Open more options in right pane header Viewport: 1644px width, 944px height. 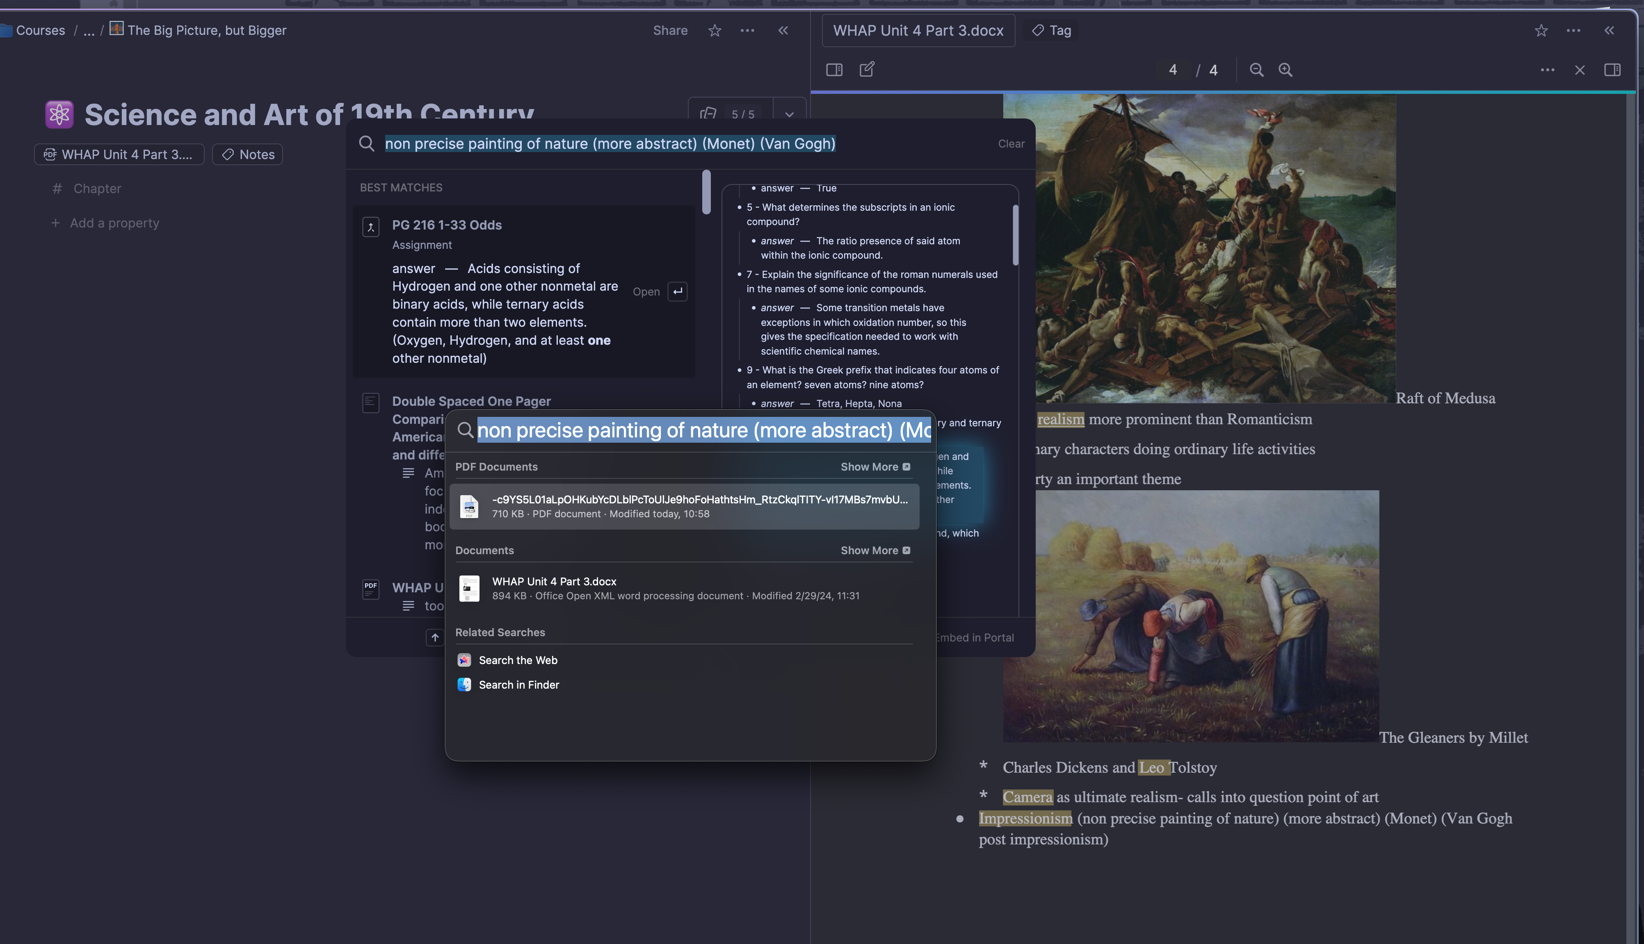[1573, 30]
